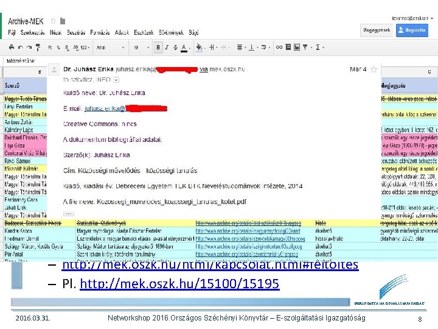
Task: Open the text wrapping options
Action: [x=263, y=48]
